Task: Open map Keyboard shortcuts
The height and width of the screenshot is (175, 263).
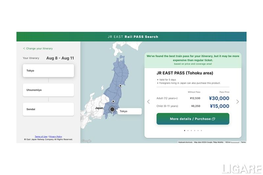Action: coord(185,142)
